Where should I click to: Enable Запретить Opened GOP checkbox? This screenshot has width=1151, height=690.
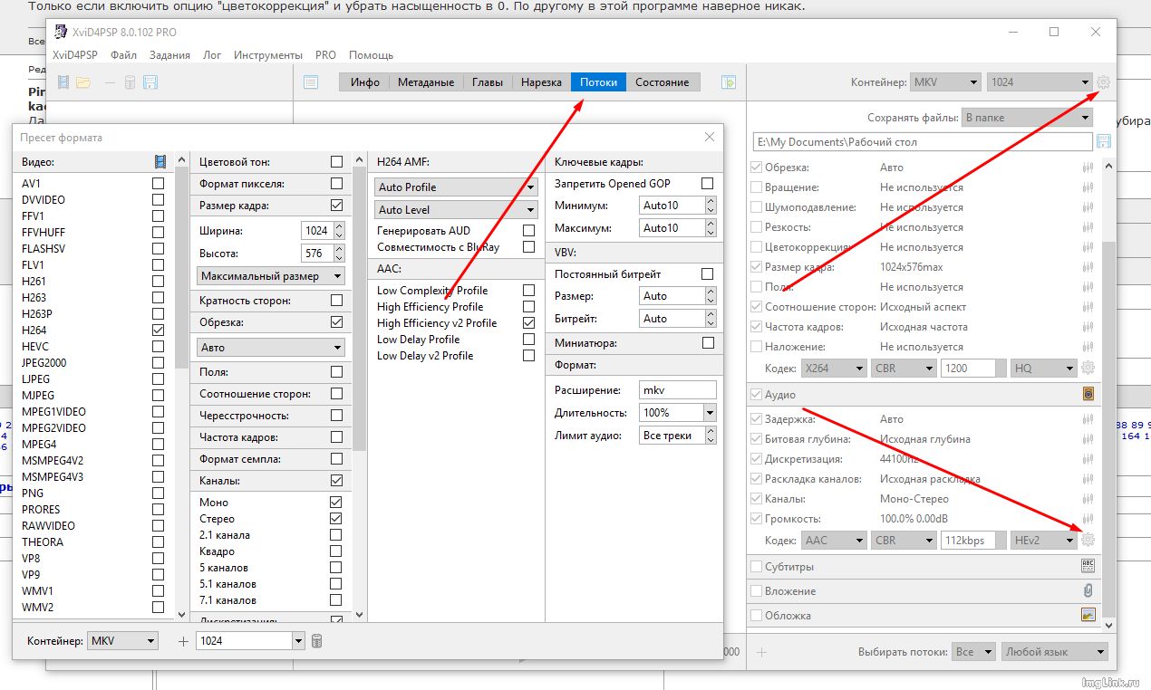708,184
